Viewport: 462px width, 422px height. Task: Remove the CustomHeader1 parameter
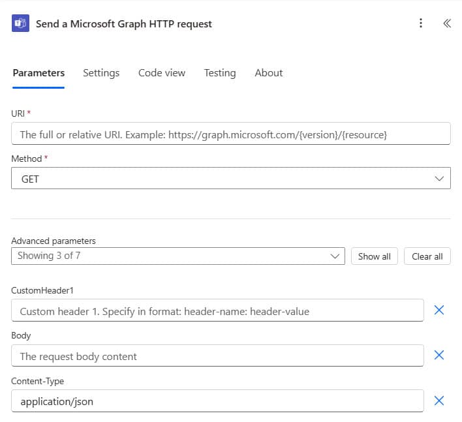(439, 310)
